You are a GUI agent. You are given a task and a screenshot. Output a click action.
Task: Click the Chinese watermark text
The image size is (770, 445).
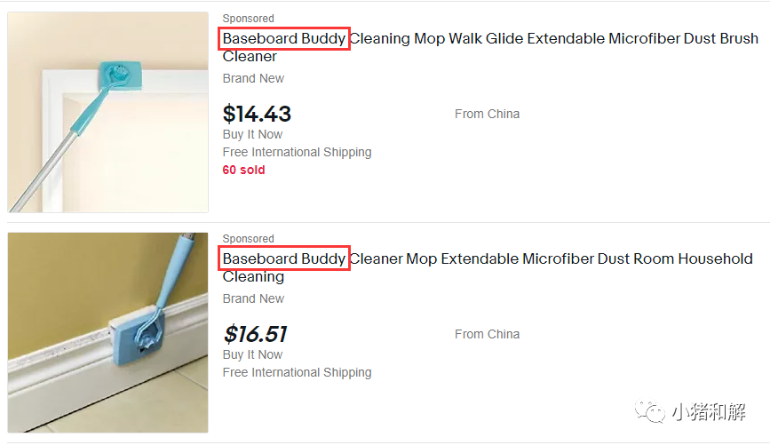[x=709, y=411]
